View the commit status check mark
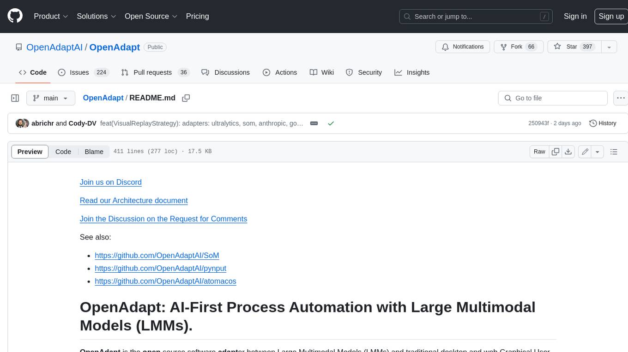The height and width of the screenshot is (352, 628). (x=331, y=123)
